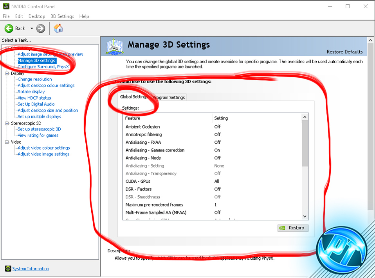
Task: Open View HDCP status
Action: click(x=34, y=98)
